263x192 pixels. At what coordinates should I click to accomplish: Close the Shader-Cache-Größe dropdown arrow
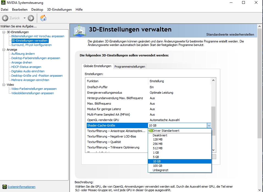(209, 125)
